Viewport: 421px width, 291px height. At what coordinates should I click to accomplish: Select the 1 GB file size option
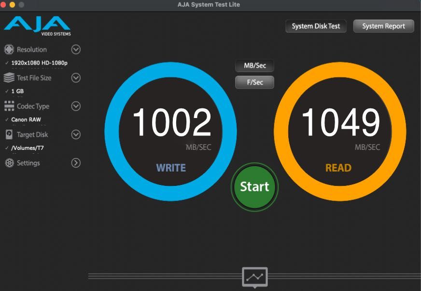coord(17,91)
